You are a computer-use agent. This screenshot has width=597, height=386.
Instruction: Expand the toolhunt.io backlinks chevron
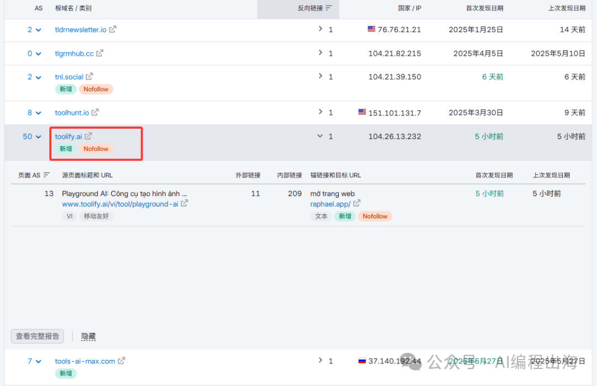(x=320, y=112)
